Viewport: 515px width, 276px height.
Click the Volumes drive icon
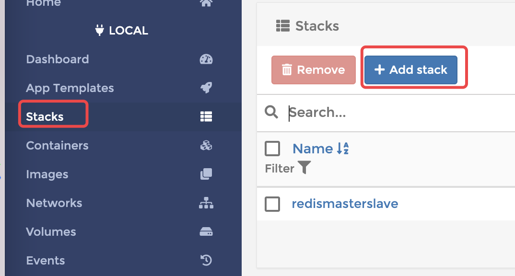coord(206,232)
